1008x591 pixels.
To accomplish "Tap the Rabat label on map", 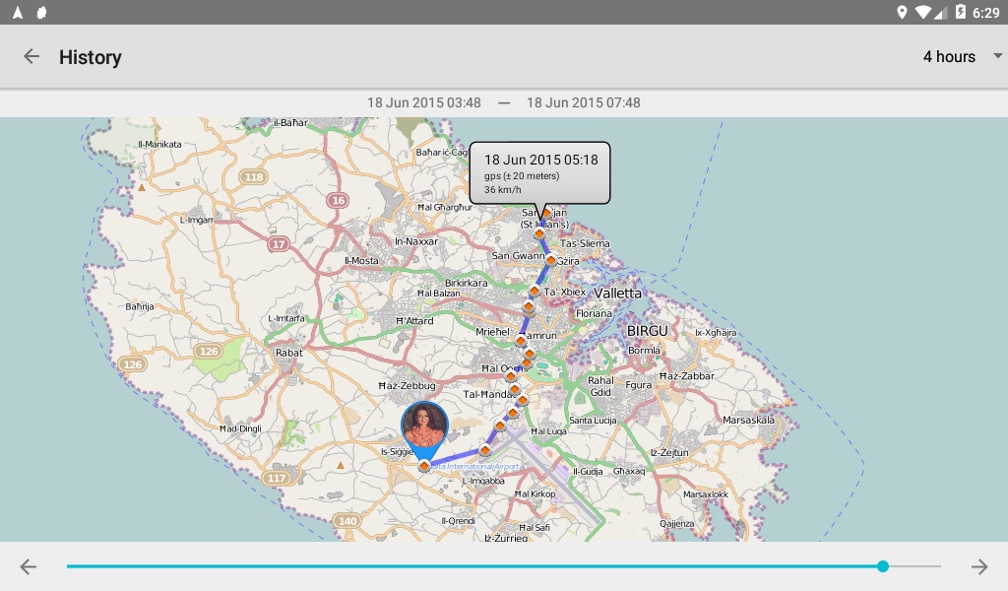I will pyautogui.click(x=289, y=353).
